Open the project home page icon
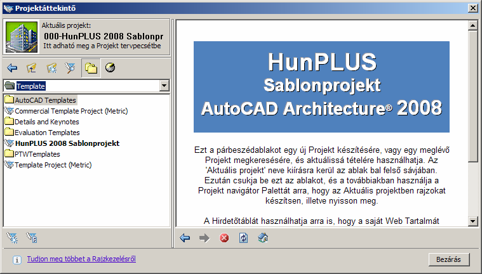Viewport: 482px width, 274px height. (x=263, y=238)
